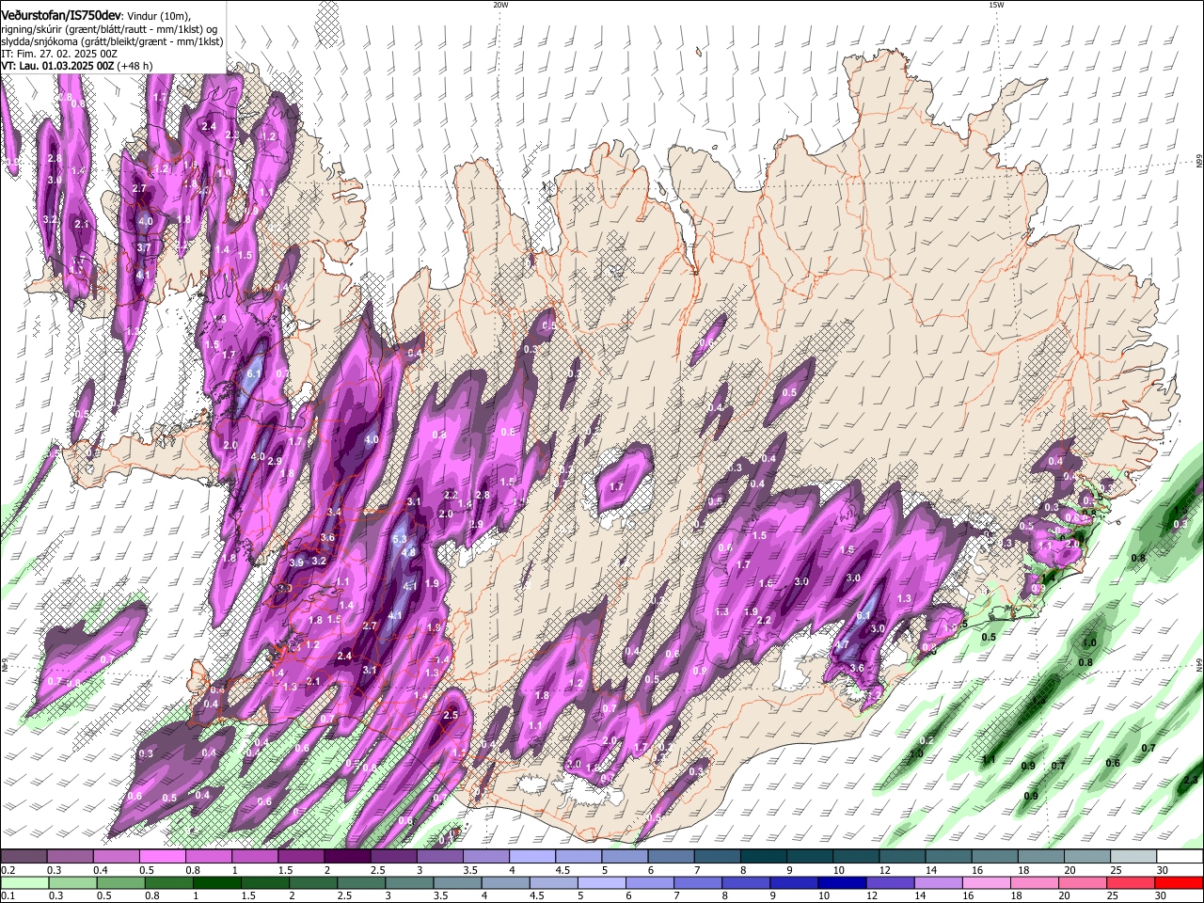Select the 'IT: Fim. 27. 02. 2025 00Z' line
The image size is (1204, 903).
pyautogui.click(x=59, y=54)
